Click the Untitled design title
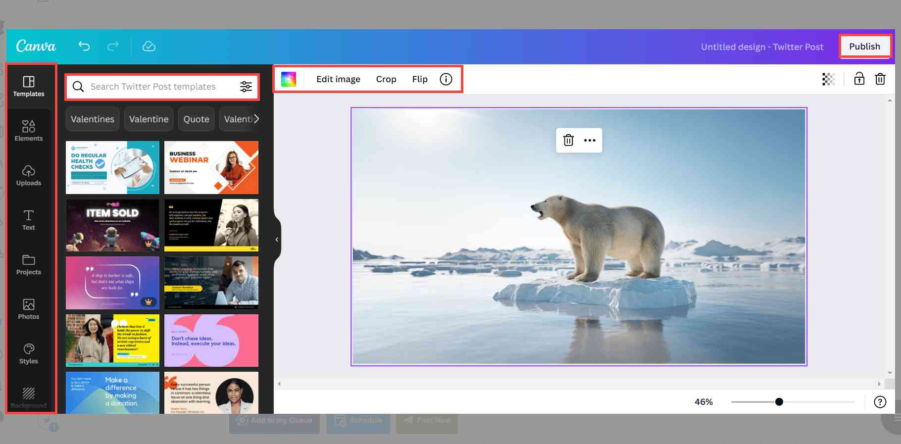The width and height of the screenshot is (901, 444). [x=762, y=47]
